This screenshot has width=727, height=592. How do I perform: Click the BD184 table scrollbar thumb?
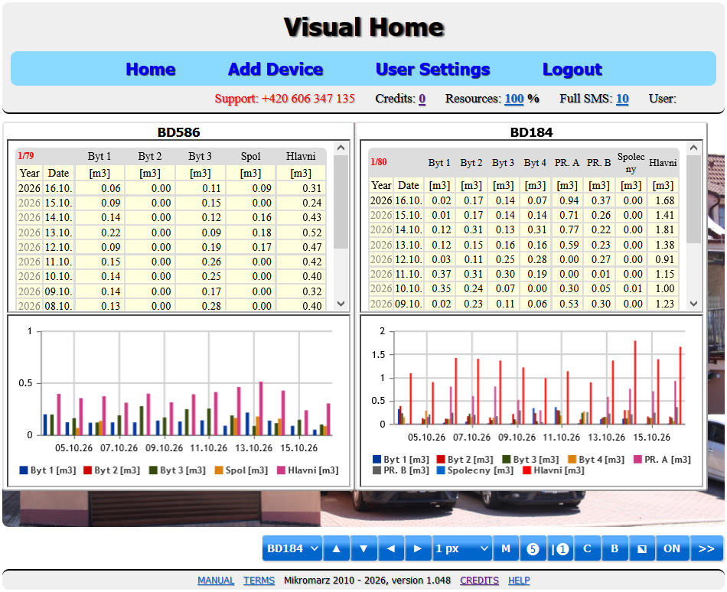[x=693, y=199]
